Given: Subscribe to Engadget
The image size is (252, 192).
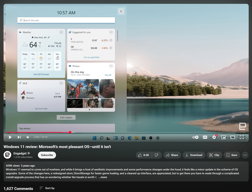Looking at the screenshot, I should click(47, 155).
